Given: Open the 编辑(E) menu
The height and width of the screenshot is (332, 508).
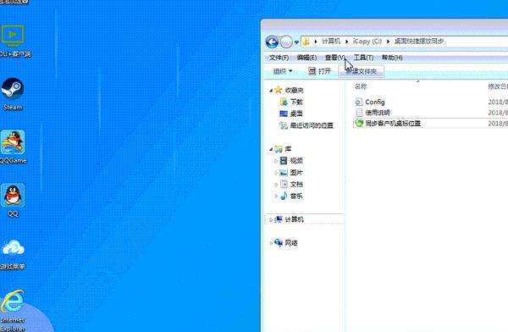Looking at the screenshot, I should (x=306, y=58).
